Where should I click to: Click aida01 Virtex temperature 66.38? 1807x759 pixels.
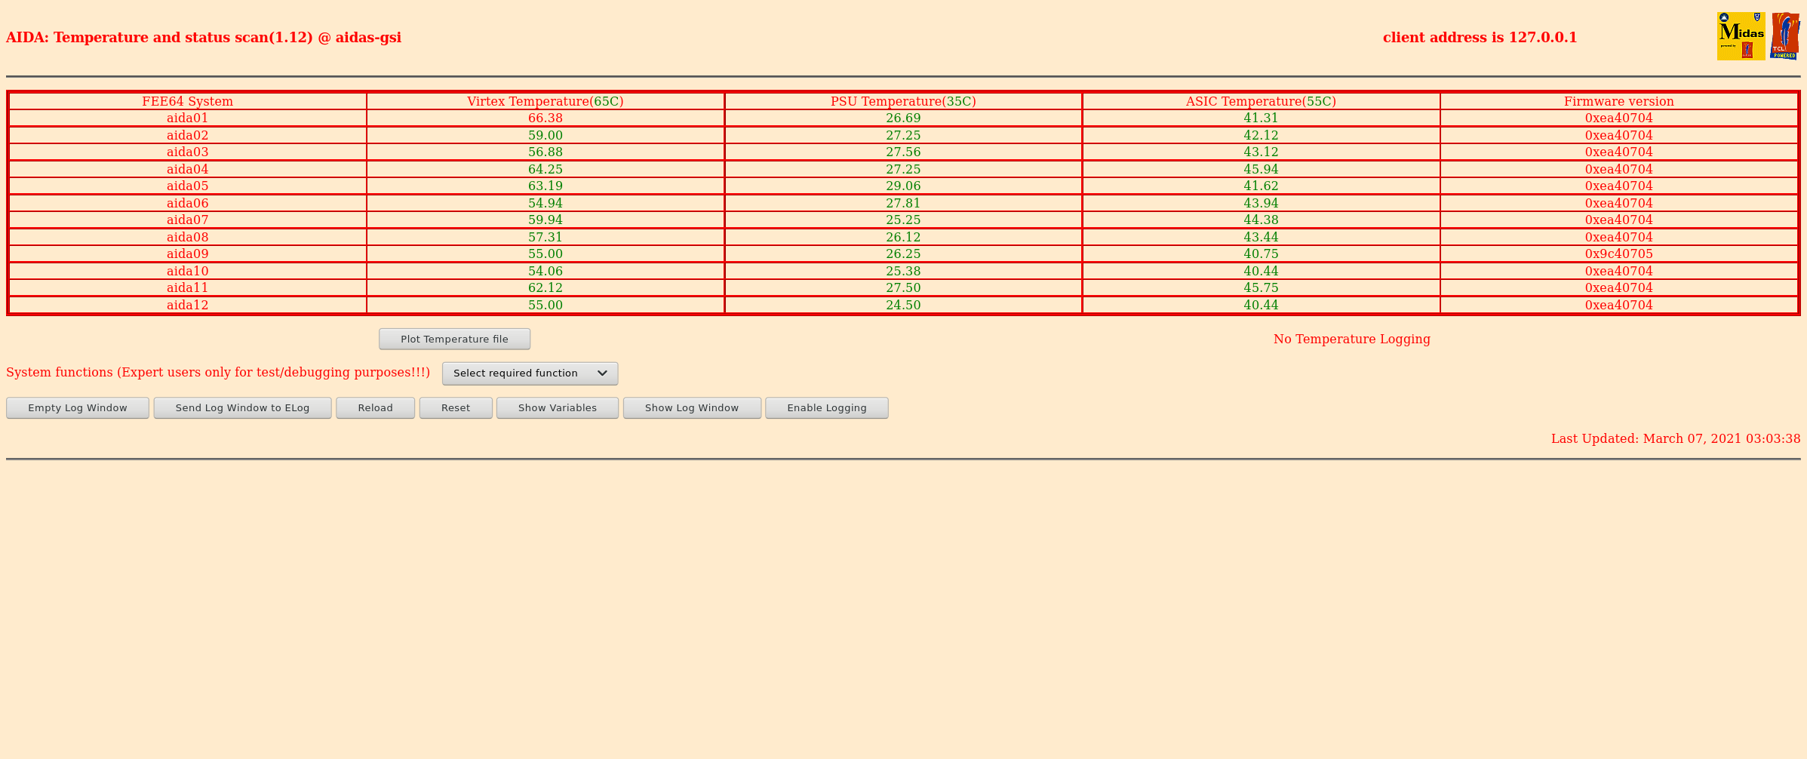[545, 118]
